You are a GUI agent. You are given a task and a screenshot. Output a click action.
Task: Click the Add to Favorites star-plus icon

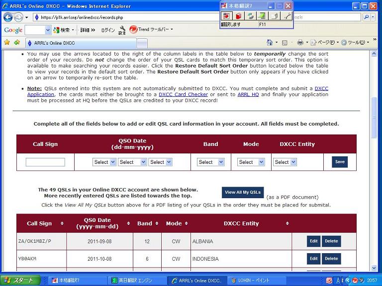[16, 43]
